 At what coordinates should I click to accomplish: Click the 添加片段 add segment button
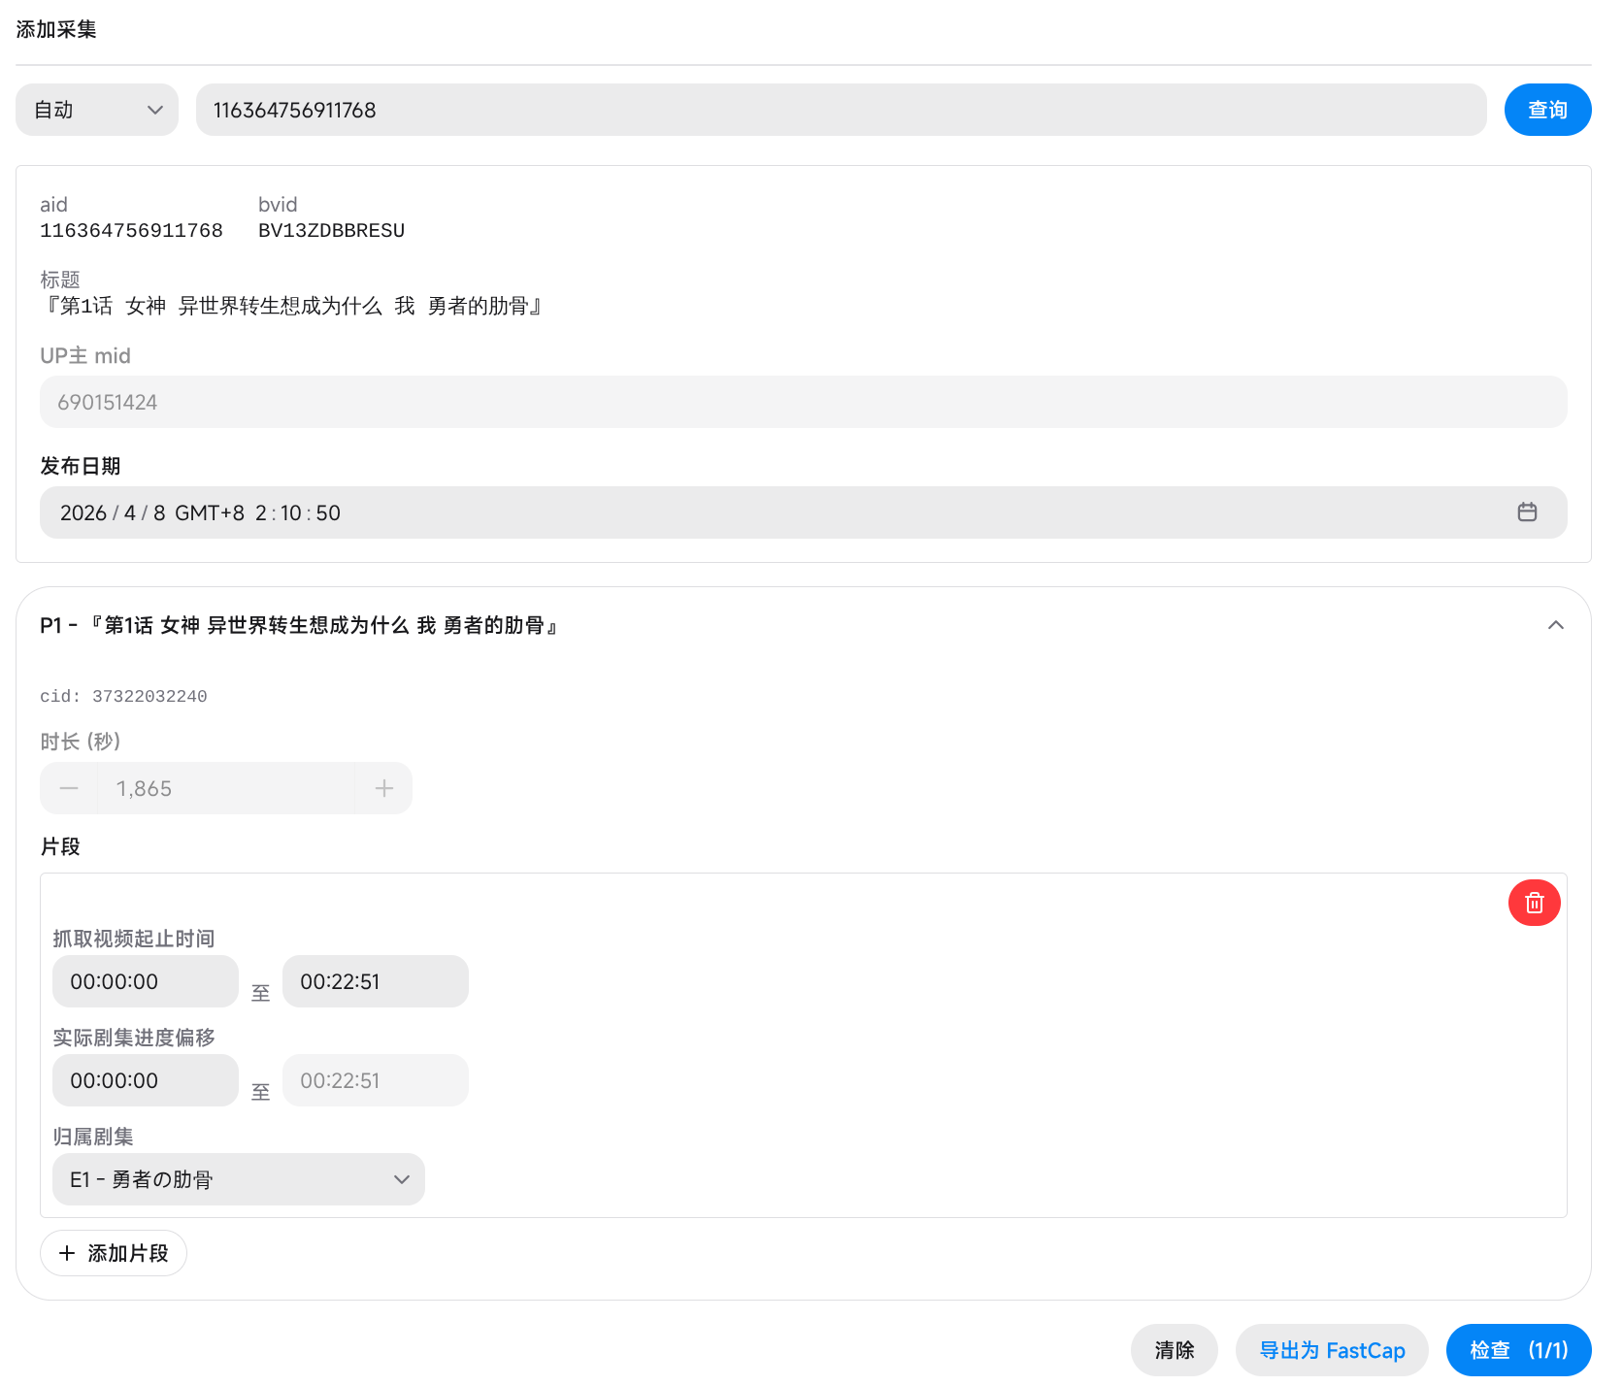point(114,1253)
